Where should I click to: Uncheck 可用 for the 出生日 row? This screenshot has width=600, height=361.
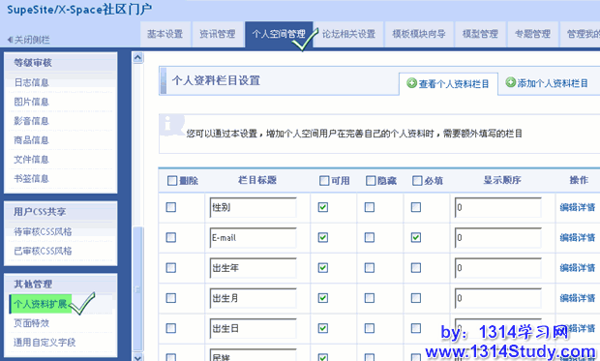coord(323,328)
